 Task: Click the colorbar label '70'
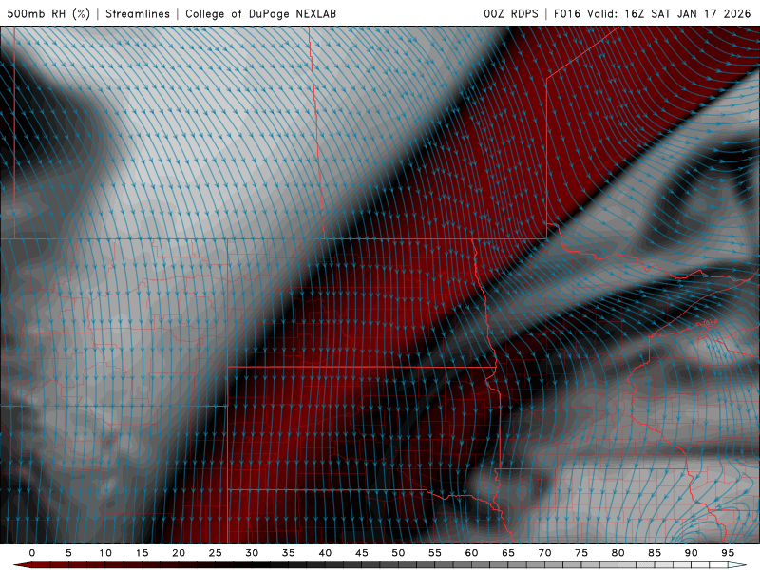pos(544,553)
